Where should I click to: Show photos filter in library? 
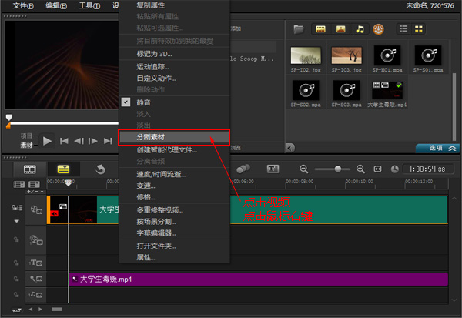(x=340, y=29)
